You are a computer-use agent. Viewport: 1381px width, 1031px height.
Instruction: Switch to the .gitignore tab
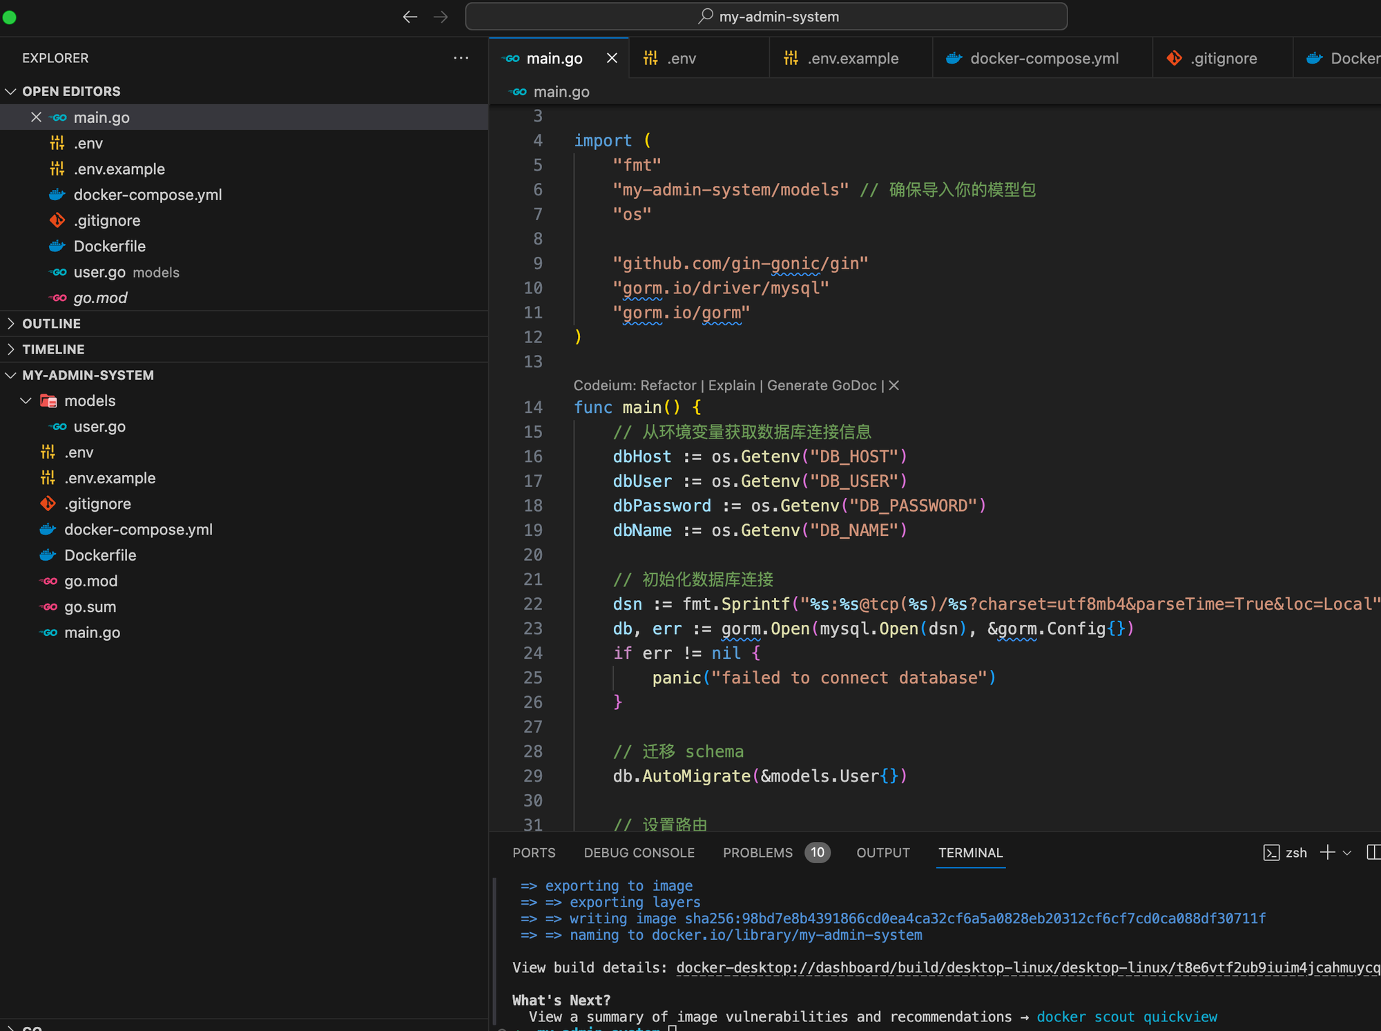(x=1222, y=58)
